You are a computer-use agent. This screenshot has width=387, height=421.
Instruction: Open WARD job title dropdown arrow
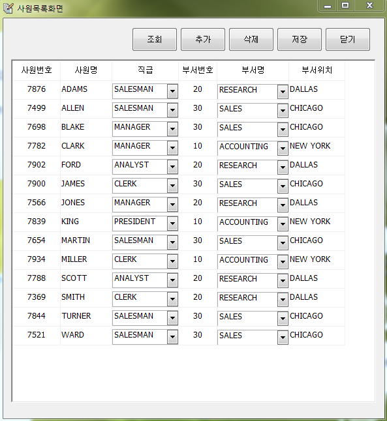[172, 337]
